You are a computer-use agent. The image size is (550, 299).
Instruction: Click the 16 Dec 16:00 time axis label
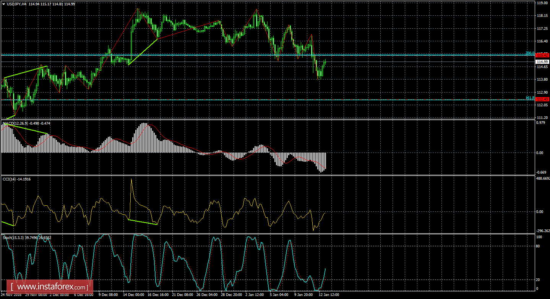tap(159, 295)
